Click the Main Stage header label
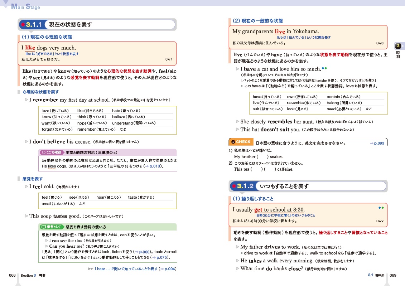 point(25,6)
